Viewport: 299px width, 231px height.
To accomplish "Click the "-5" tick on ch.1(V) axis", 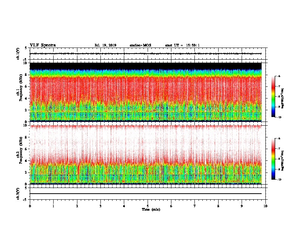I will [25, 60].
